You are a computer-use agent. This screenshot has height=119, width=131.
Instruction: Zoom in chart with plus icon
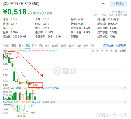tap(97, 51)
